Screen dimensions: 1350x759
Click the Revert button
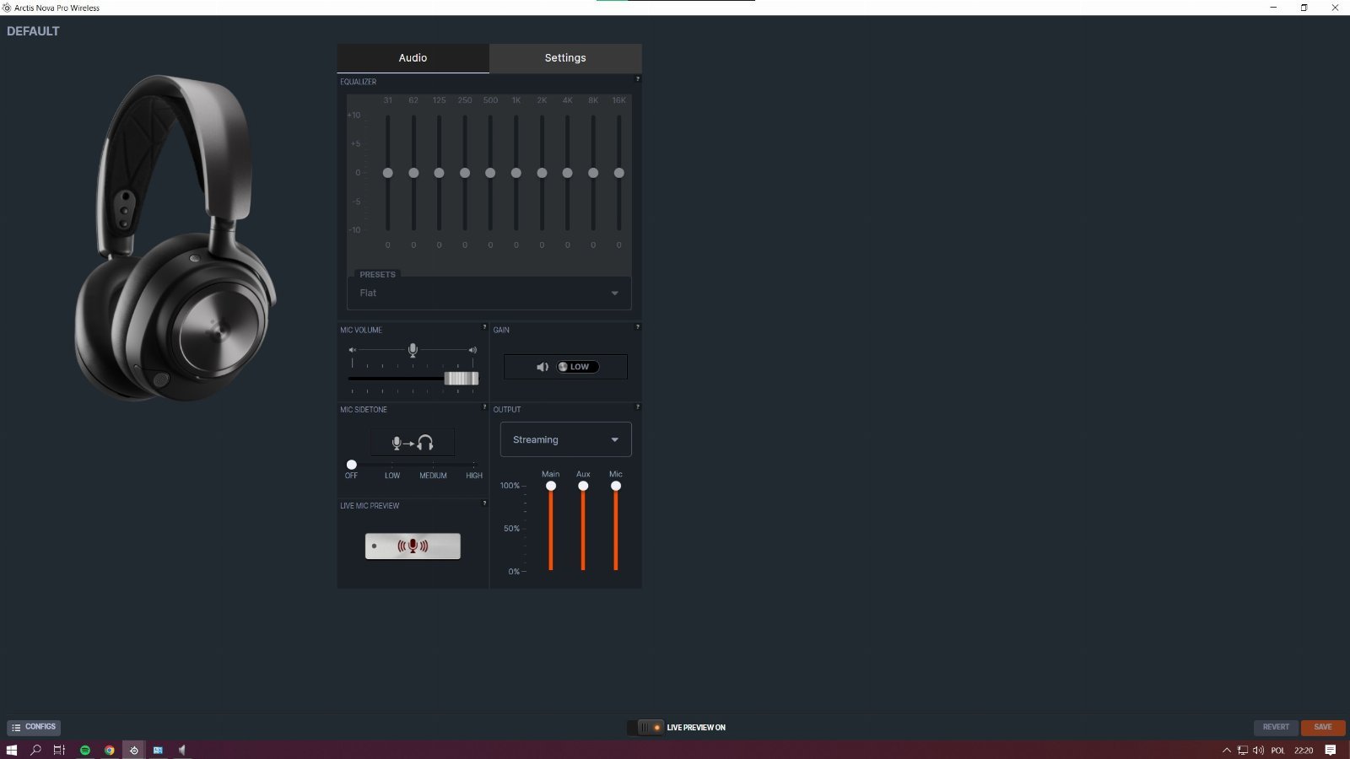[1276, 727]
